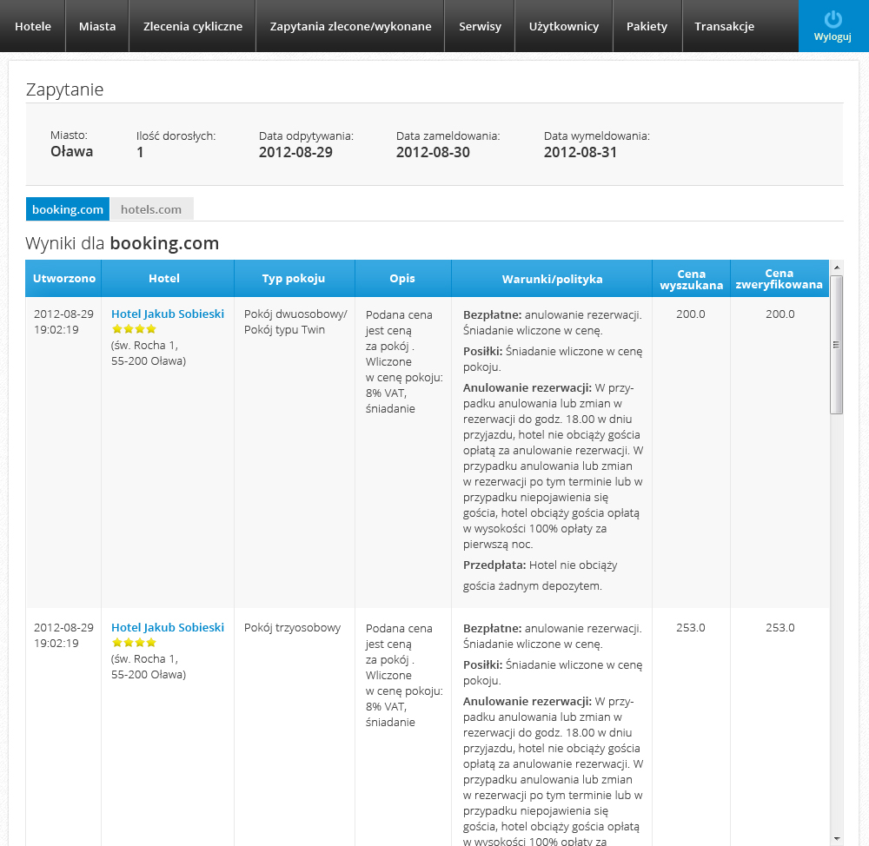
Task: Click the Wyniki dla booking.com heading
Action: 123,243
